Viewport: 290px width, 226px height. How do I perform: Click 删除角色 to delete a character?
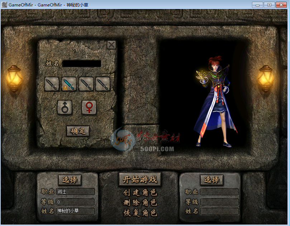(140, 203)
